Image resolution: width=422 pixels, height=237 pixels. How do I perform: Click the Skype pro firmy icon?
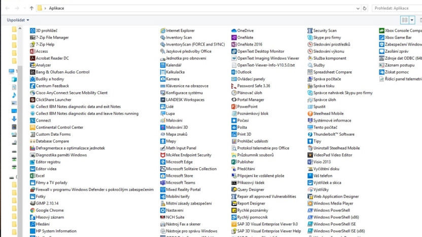[310, 37]
